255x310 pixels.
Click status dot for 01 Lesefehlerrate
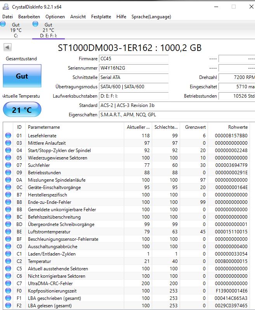point(8,135)
